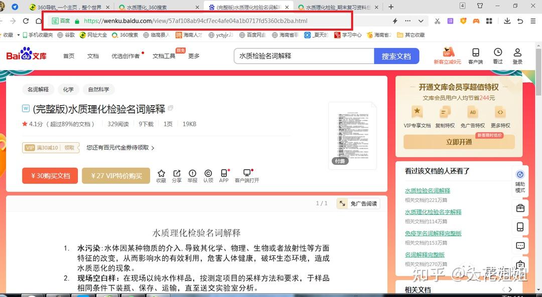Expand the chevron dropdown beside the address bar

[x=421, y=21]
